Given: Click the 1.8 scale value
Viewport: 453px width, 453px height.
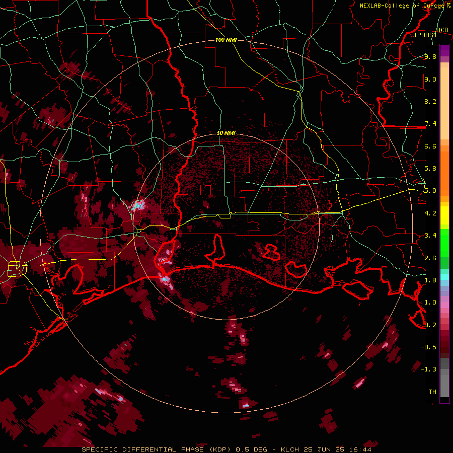Looking at the screenshot, I should [430, 280].
